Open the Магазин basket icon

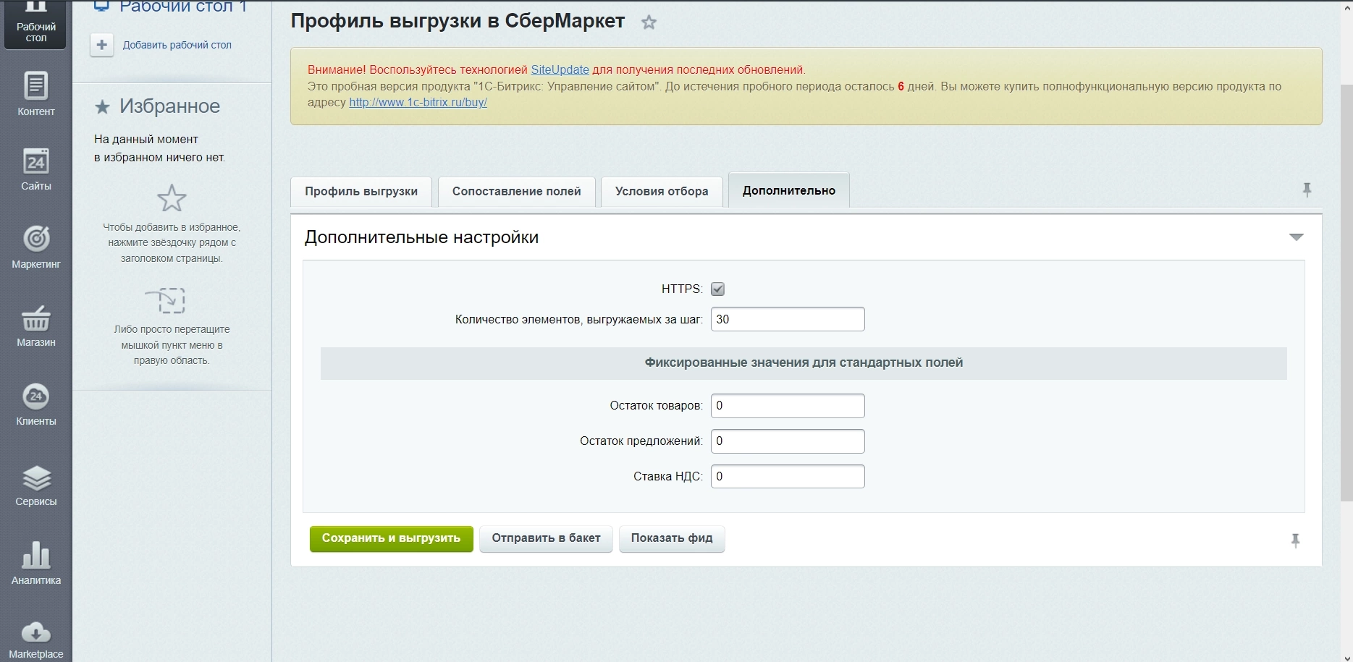click(35, 319)
